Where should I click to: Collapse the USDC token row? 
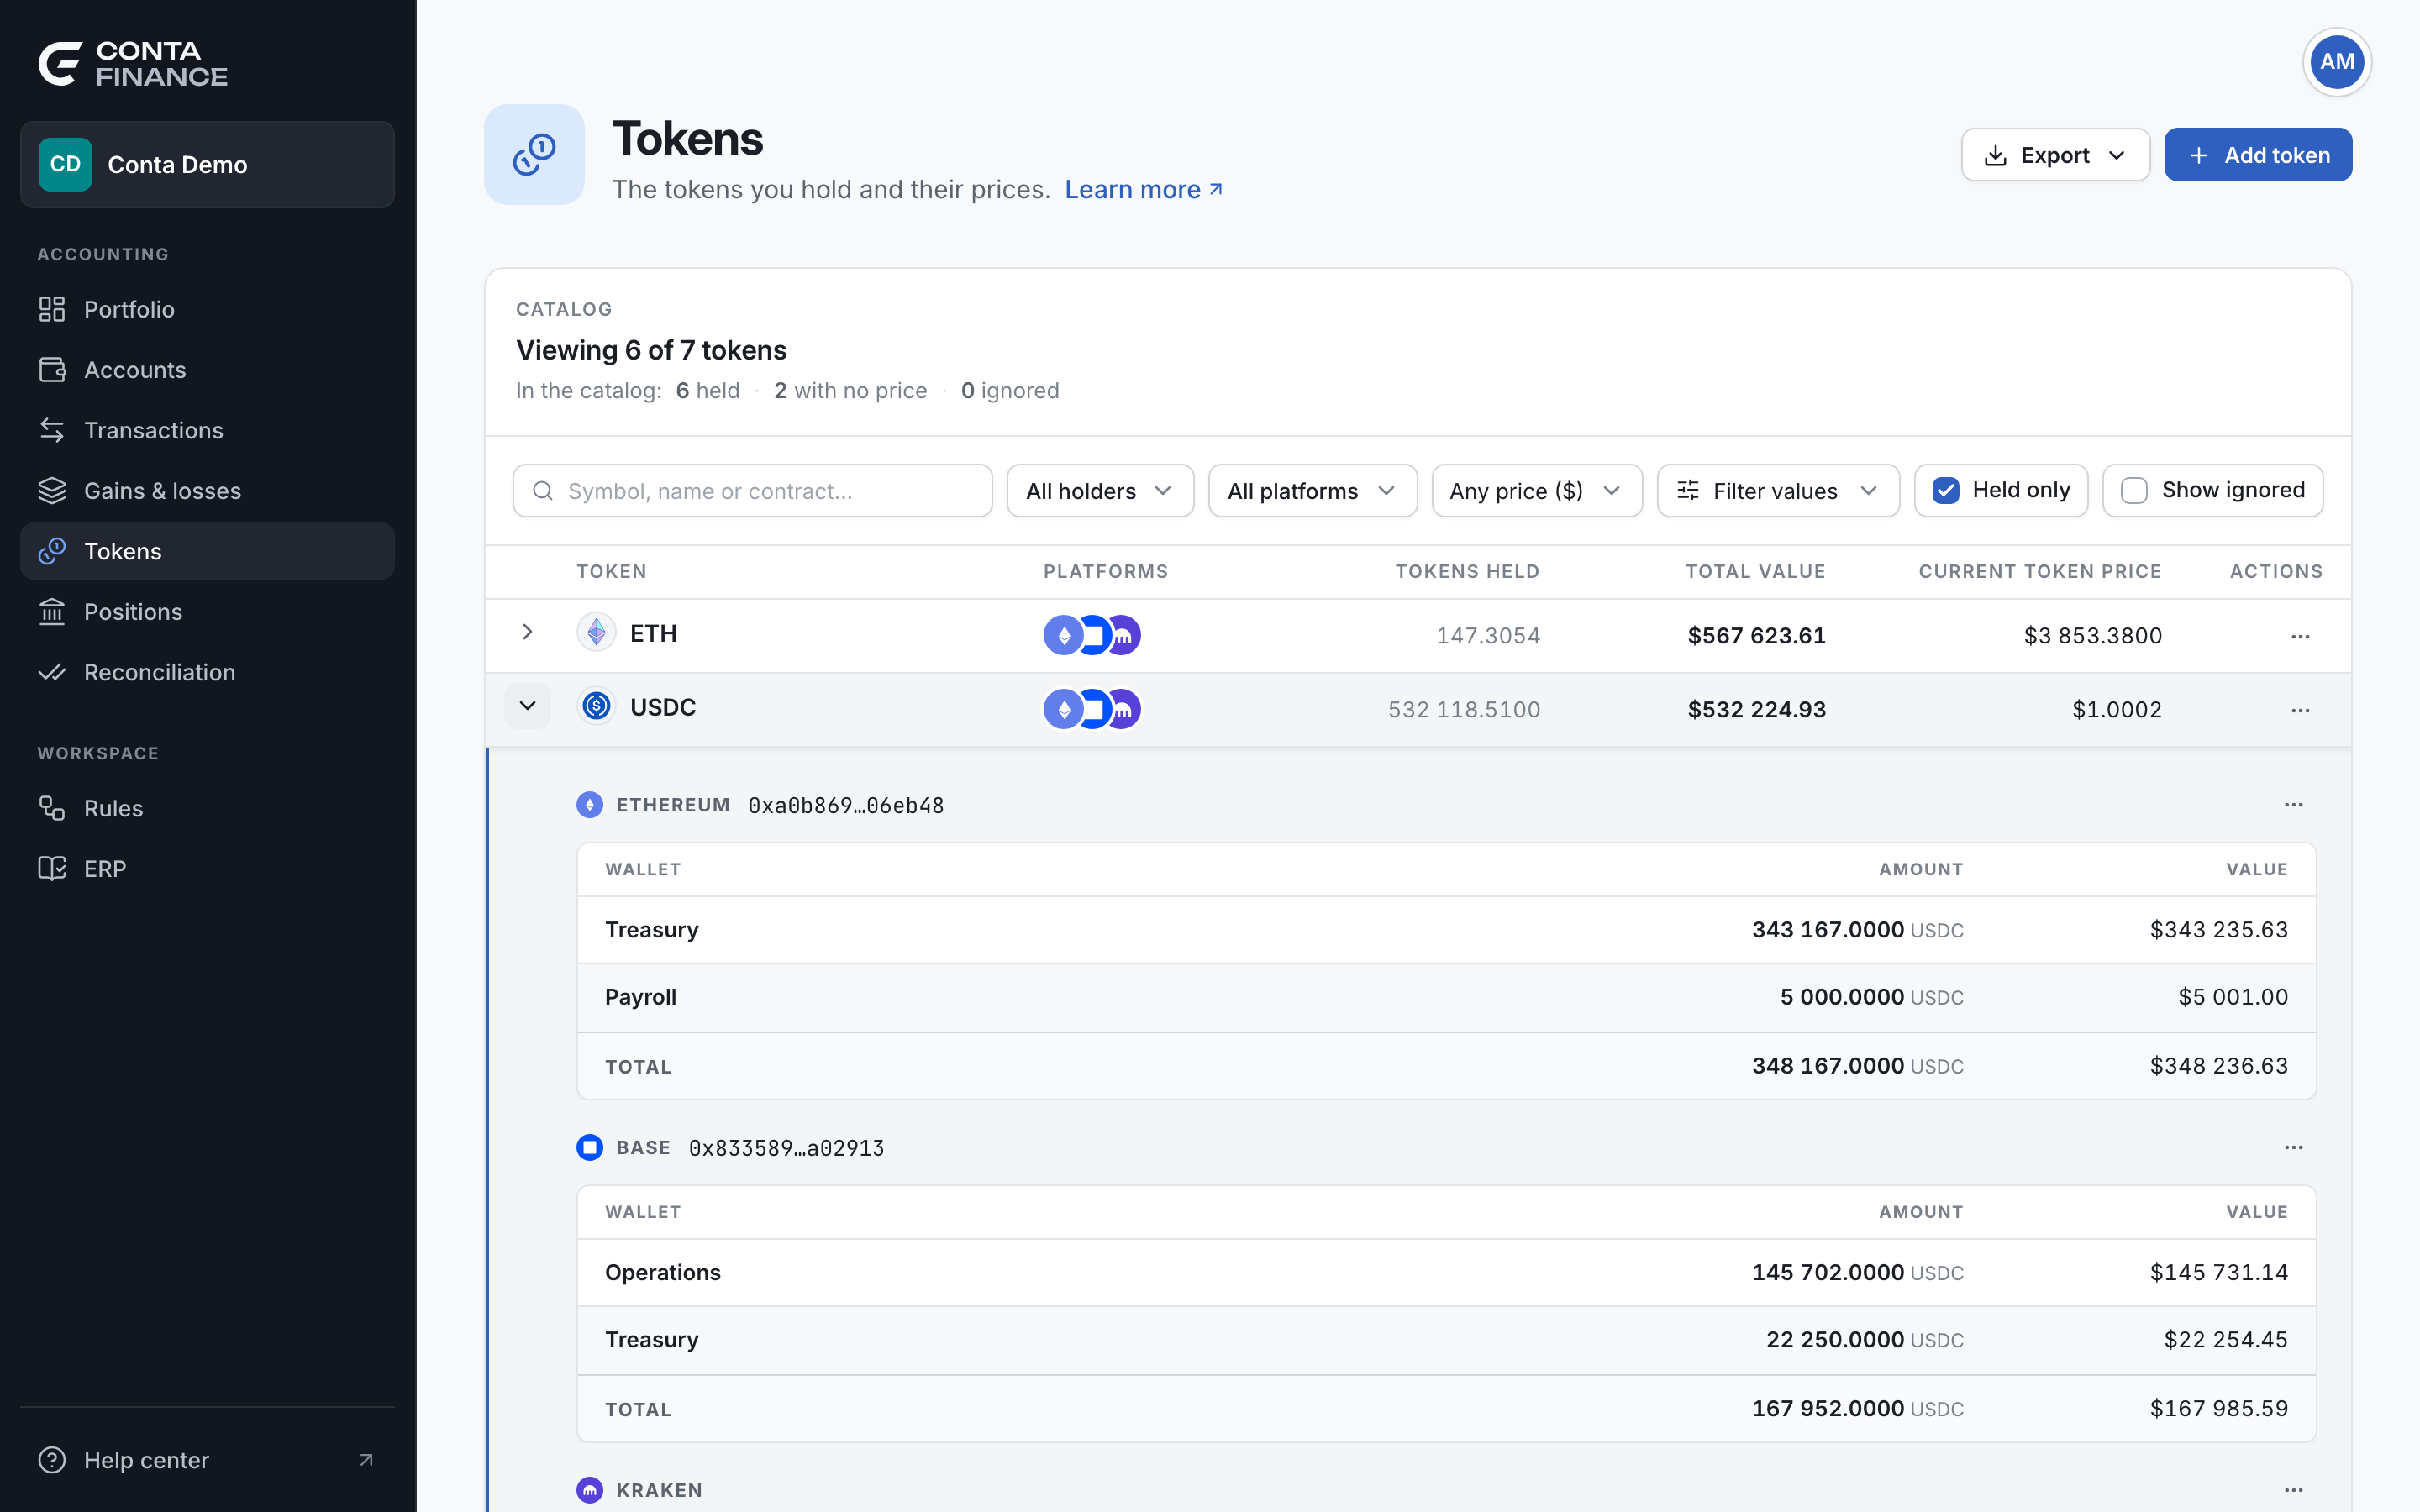click(527, 706)
